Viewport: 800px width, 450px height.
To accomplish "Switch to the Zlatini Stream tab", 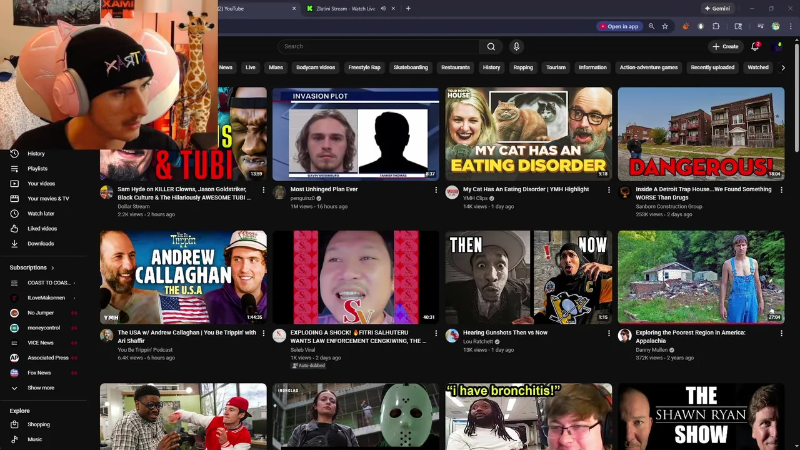I will [x=345, y=9].
